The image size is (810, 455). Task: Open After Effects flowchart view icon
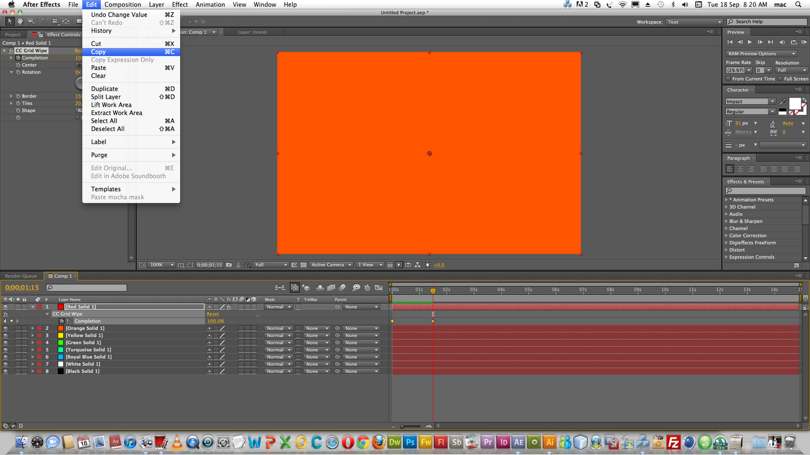[417, 264]
